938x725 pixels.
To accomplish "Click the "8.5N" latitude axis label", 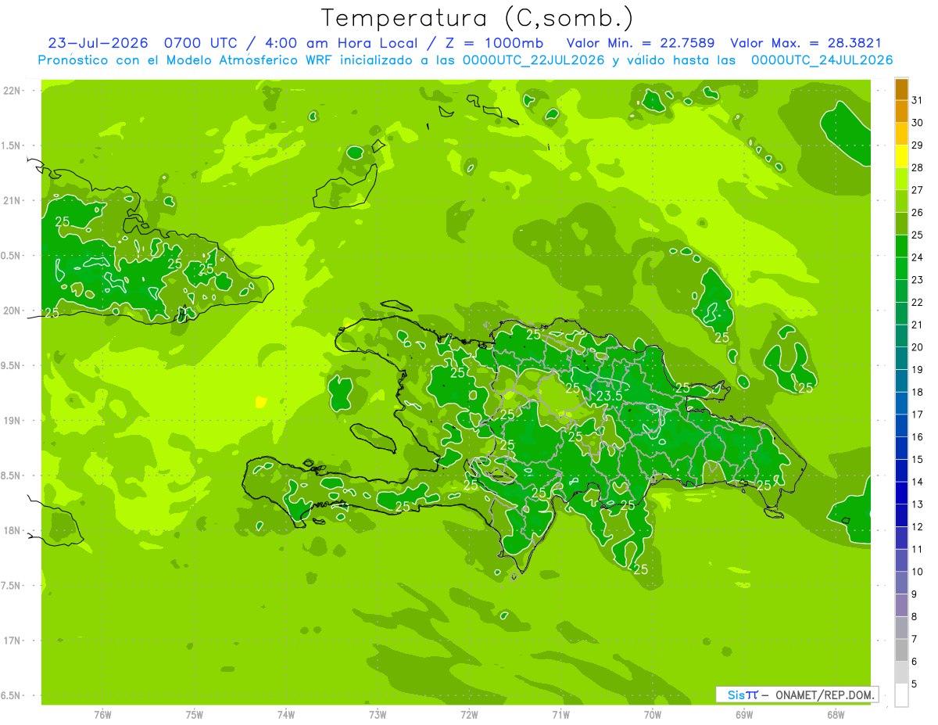I will [12, 476].
